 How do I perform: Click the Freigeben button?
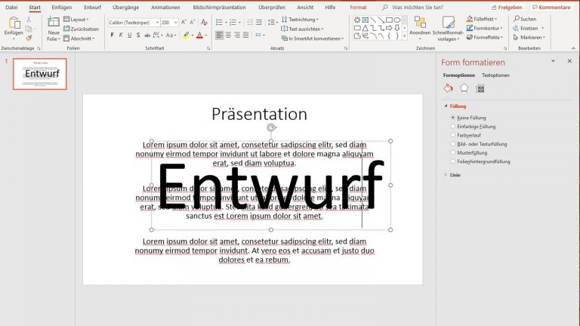pyautogui.click(x=507, y=7)
